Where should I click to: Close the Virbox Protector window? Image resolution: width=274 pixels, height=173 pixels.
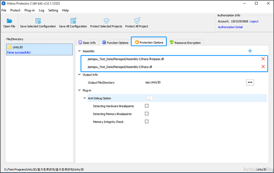click(x=268, y=3)
